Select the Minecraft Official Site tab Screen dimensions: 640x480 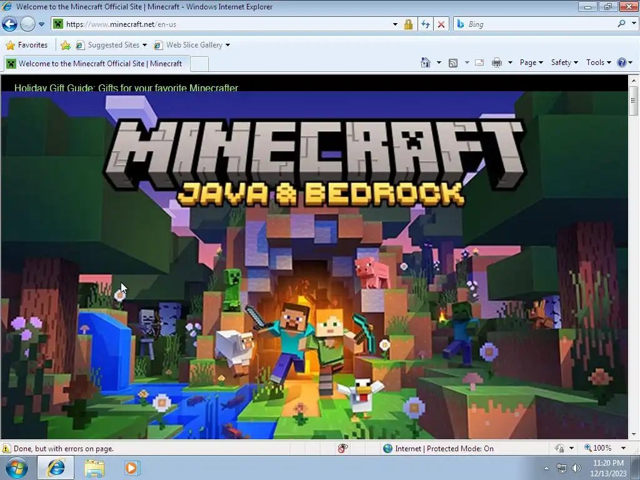coord(97,64)
